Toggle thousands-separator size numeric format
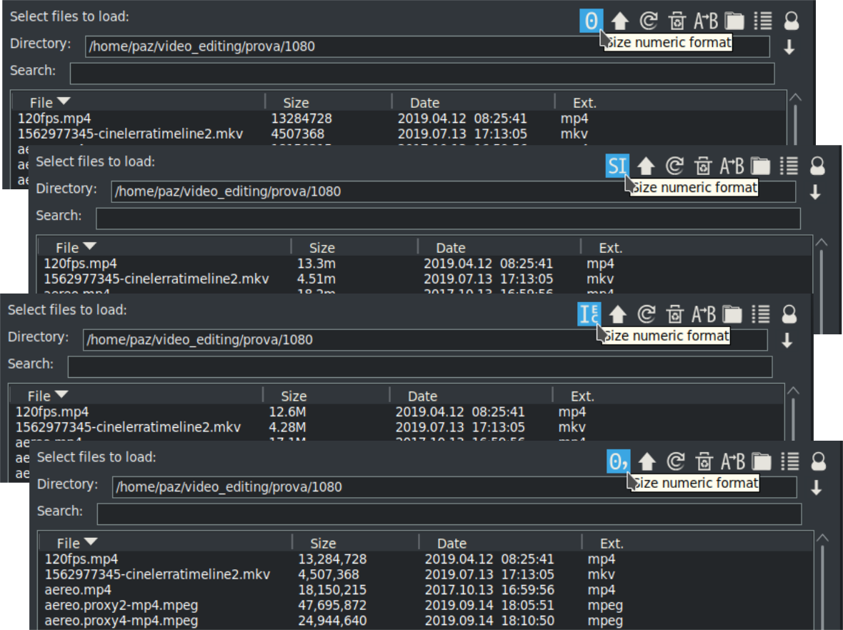 617,462
